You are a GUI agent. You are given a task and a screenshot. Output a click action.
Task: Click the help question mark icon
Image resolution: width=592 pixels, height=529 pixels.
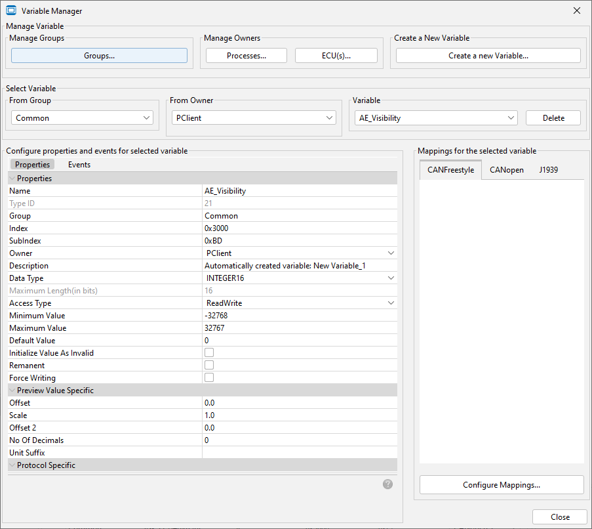coord(387,484)
